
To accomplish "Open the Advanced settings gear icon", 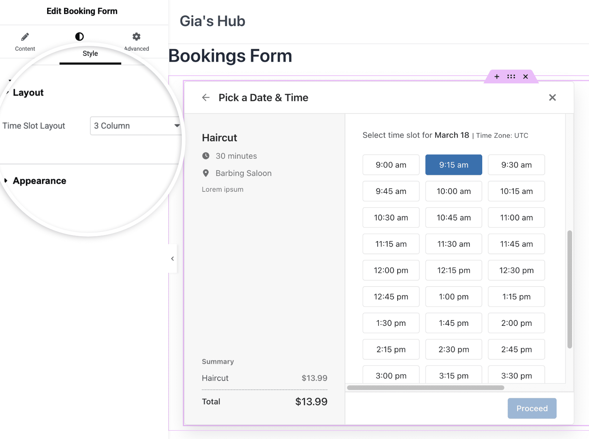I will point(136,37).
